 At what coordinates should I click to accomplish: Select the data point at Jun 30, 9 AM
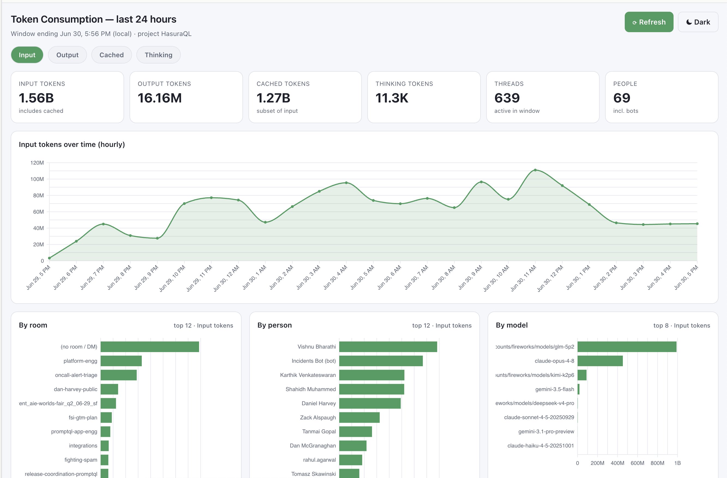(481, 182)
